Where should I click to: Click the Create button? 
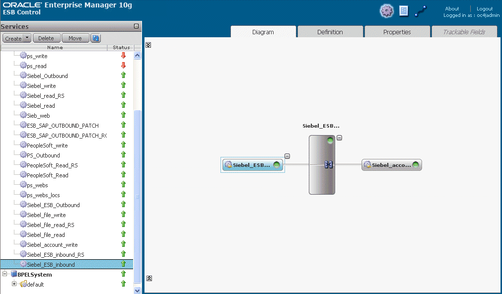[x=13, y=38]
